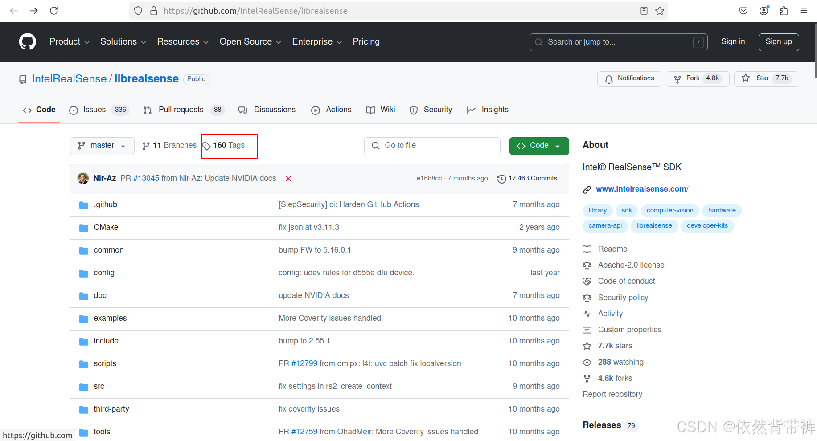The width and height of the screenshot is (817, 441).
Task: Click the shield tracking protection icon
Action: 138,11
